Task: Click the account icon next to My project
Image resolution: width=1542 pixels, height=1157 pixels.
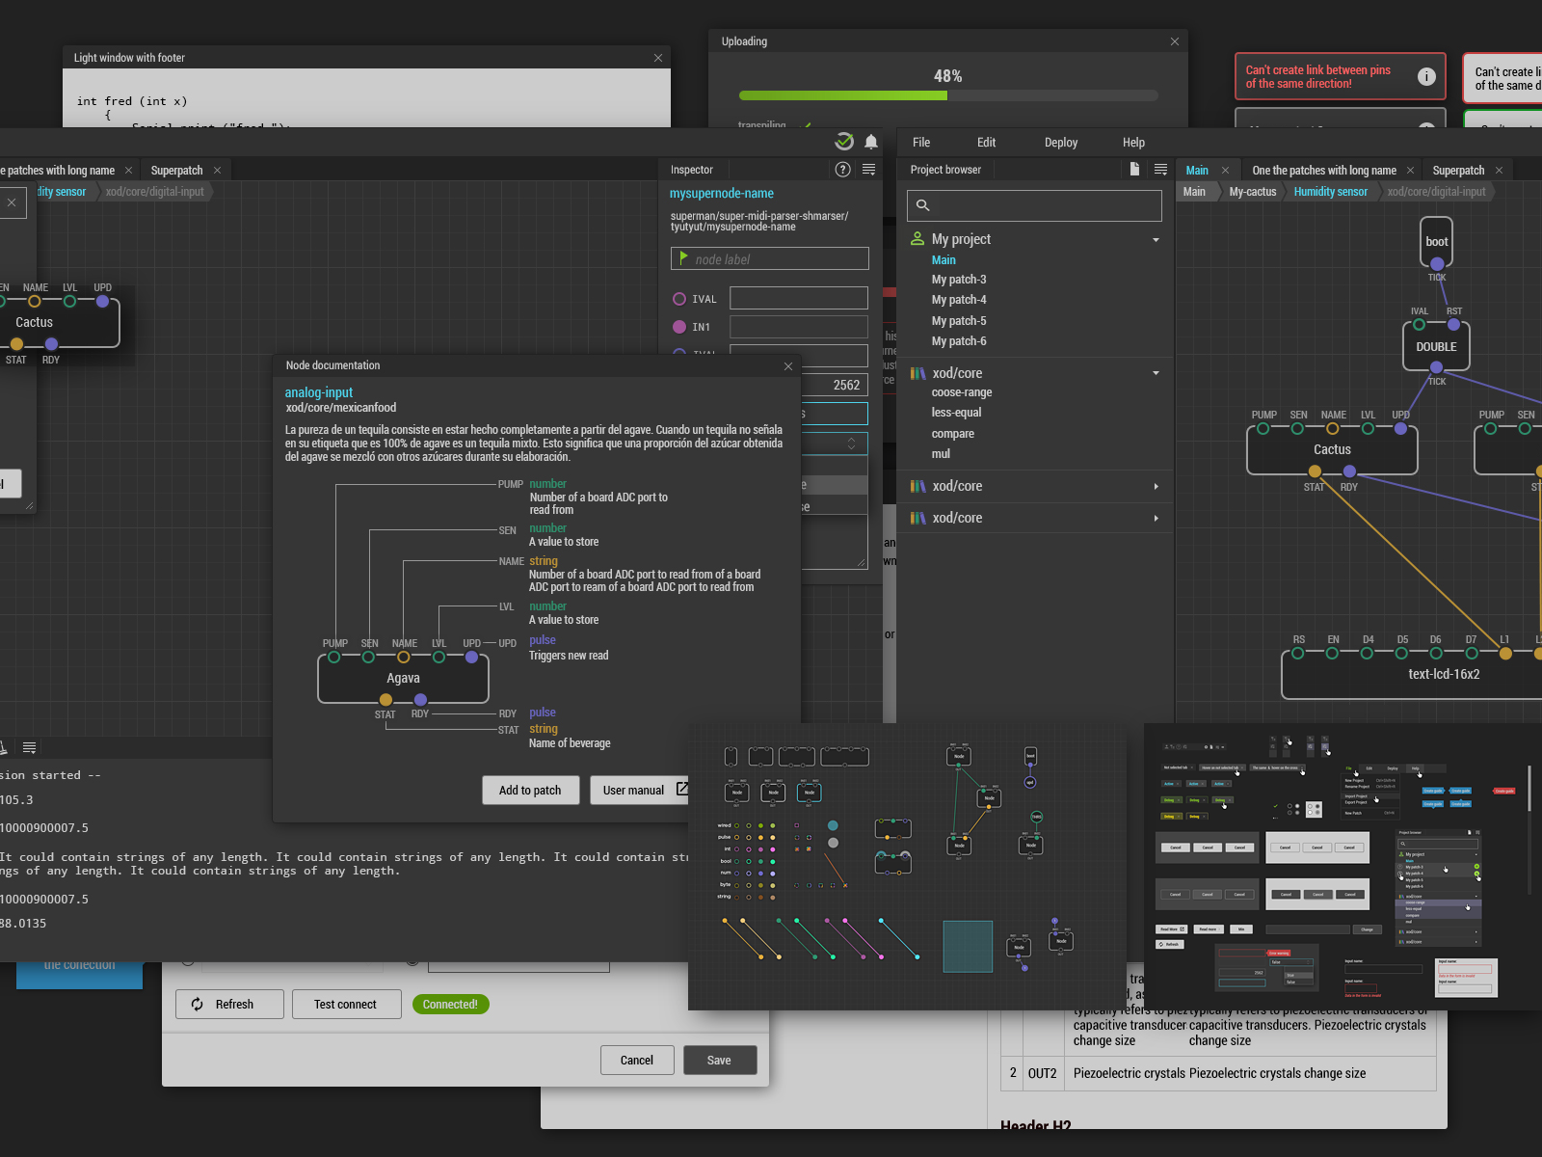Action: coord(917,238)
